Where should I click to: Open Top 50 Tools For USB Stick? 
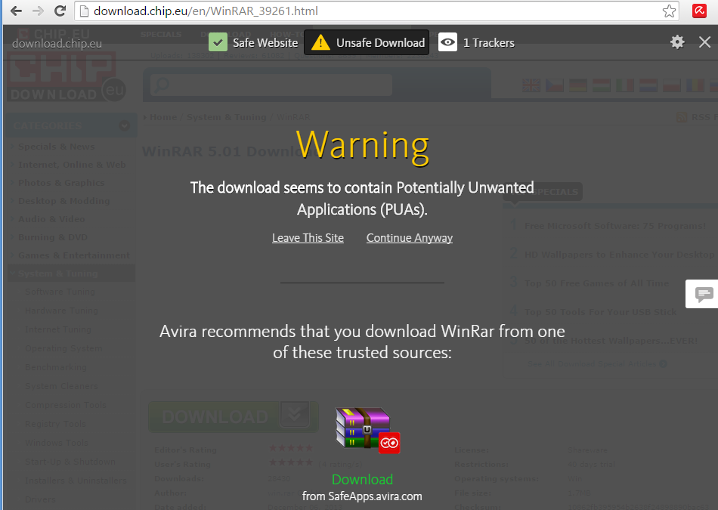600,312
